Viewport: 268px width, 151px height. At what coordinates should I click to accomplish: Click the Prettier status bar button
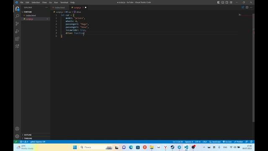(x=238, y=142)
